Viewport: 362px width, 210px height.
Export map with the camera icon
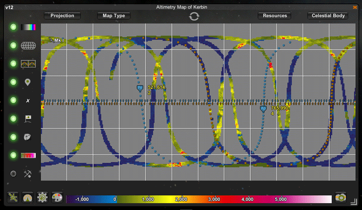[x=341, y=197]
